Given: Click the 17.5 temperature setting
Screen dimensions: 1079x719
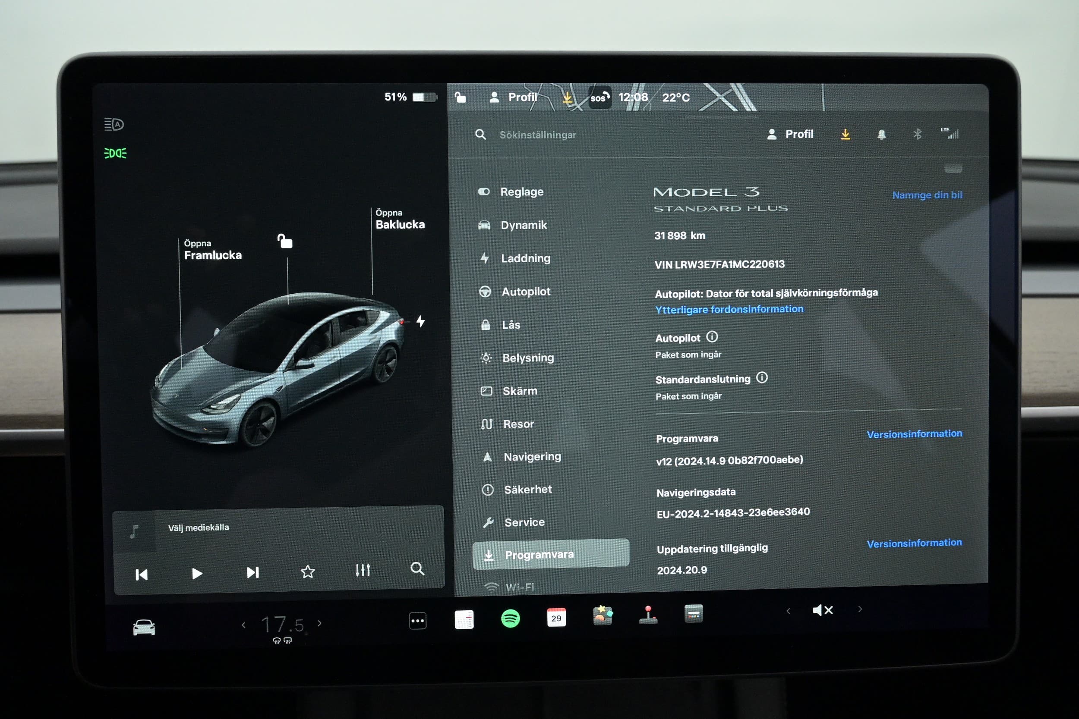Looking at the screenshot, I should (282, 625).
